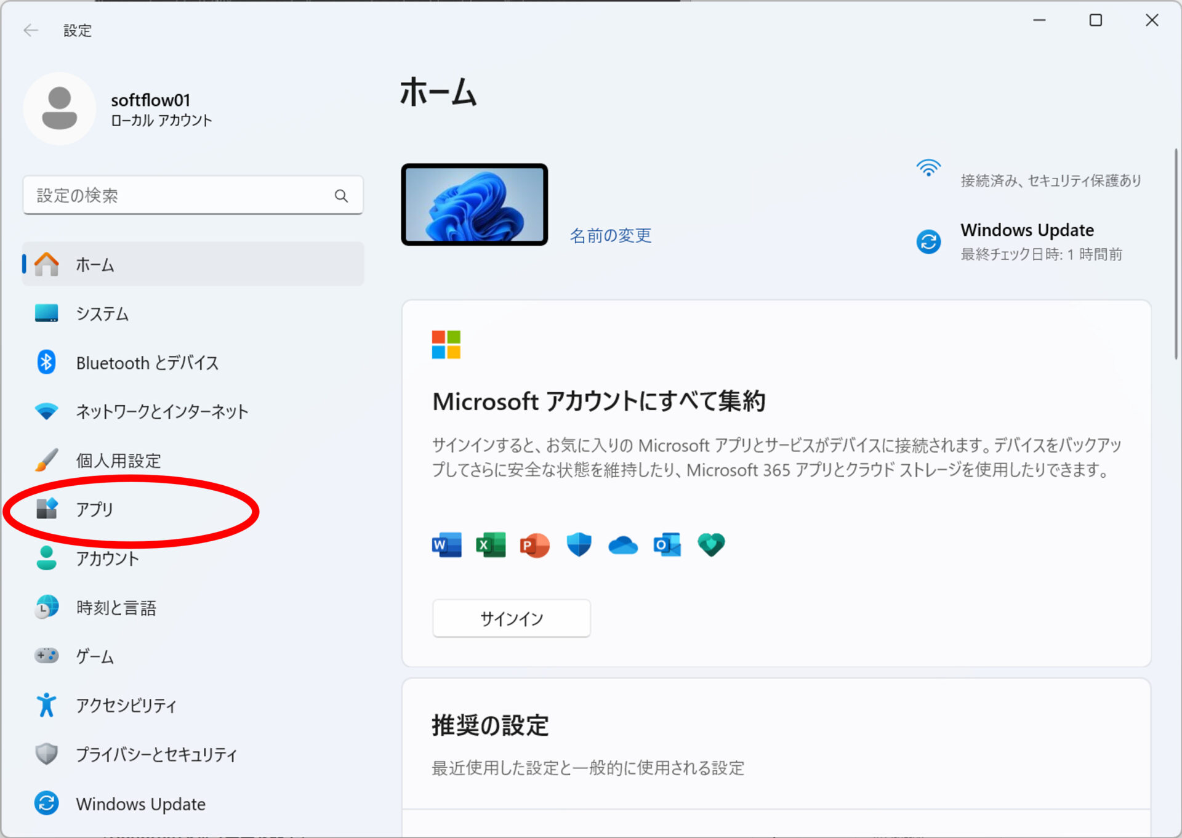Click the desktop wallpaper thumbnail
This screenshot has height=838, width=1182.
tap(474, 204)
